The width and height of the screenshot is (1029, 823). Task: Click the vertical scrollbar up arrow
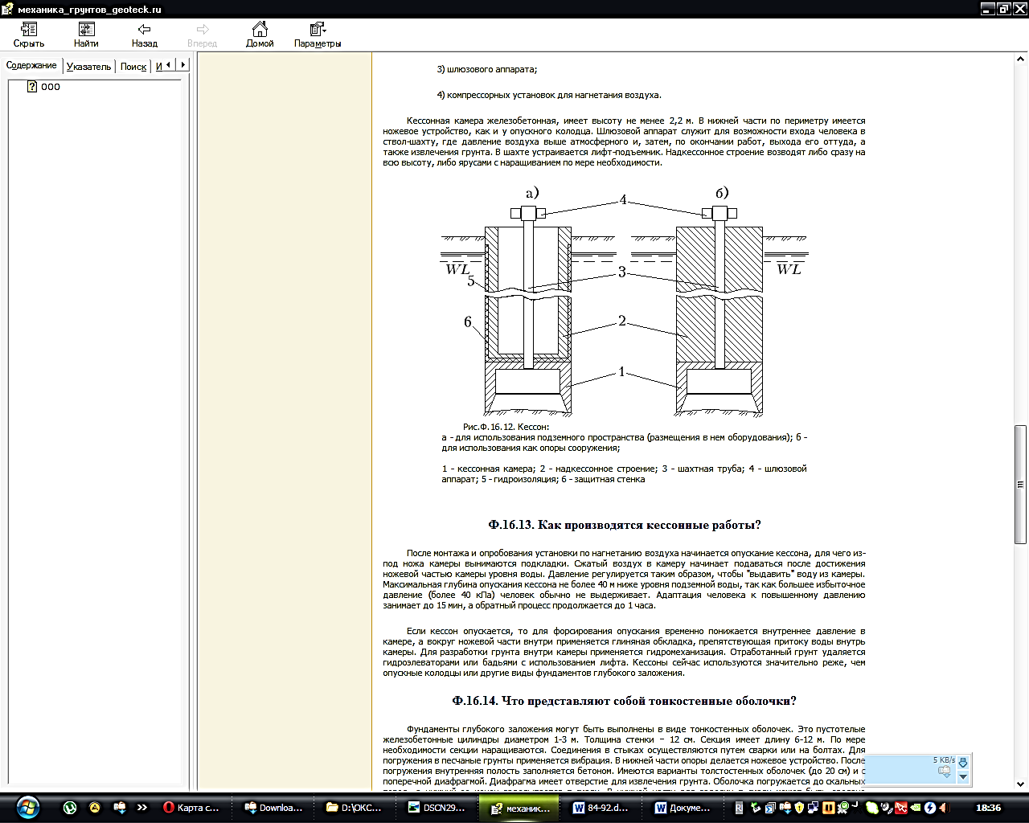click(1021, 60)
